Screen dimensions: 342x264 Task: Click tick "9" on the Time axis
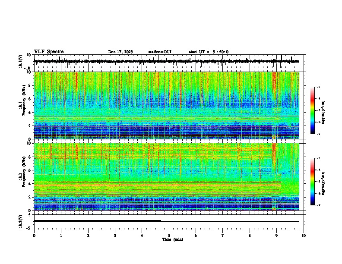(276, 236)
